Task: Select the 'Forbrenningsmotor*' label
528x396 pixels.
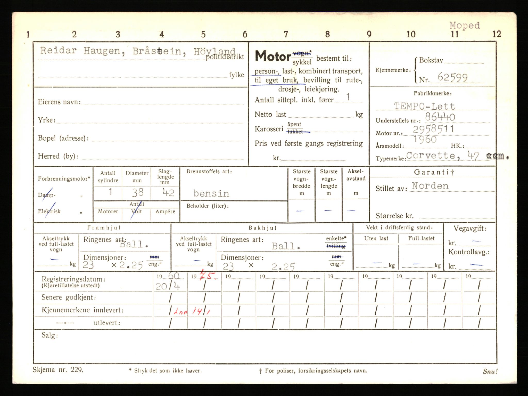Action: pos(64,179)
